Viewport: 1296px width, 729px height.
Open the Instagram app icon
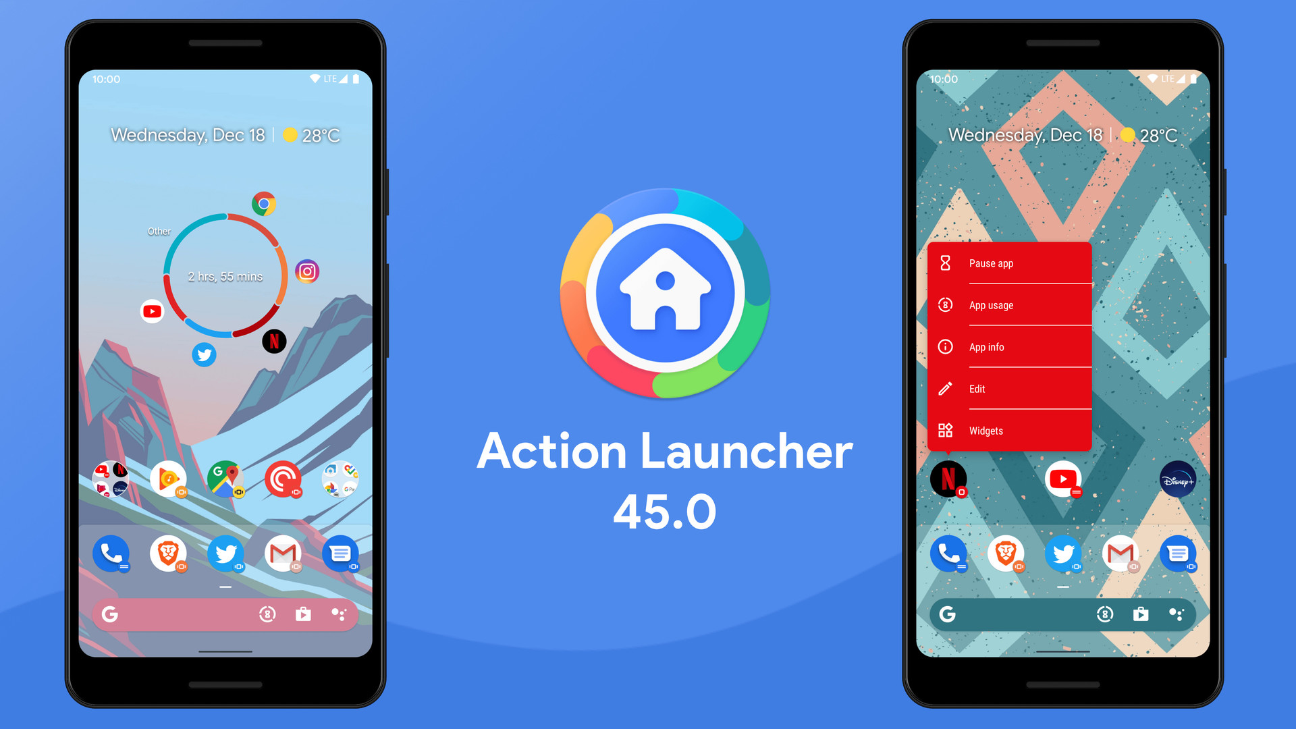[302, 270]
